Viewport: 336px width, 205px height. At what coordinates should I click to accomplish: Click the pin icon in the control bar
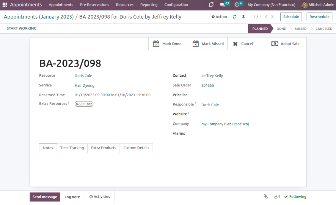tap(243, 17)
